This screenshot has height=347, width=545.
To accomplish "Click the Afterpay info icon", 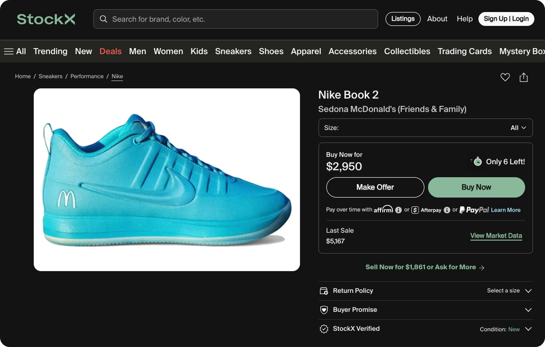I will coord(447,210).
